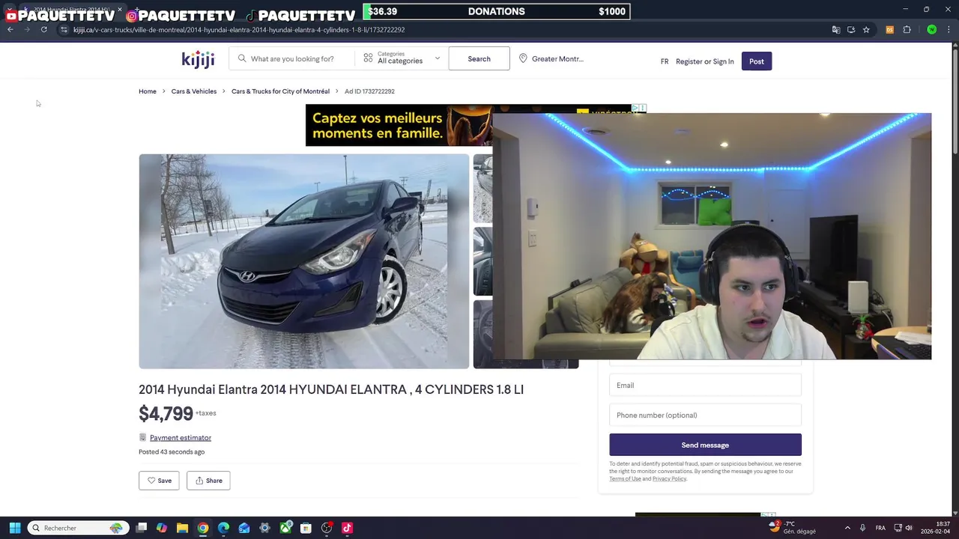Launch Copilot from the taskbar
The image size is (959, 539).
[162, 528]
